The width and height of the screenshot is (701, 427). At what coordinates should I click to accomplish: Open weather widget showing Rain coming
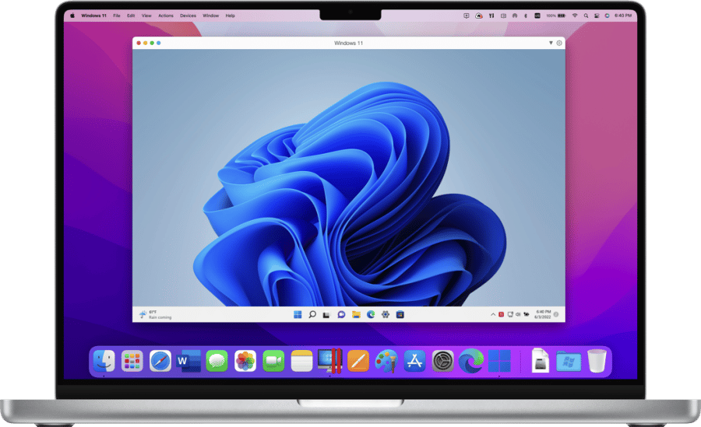[x=155, y=314]
